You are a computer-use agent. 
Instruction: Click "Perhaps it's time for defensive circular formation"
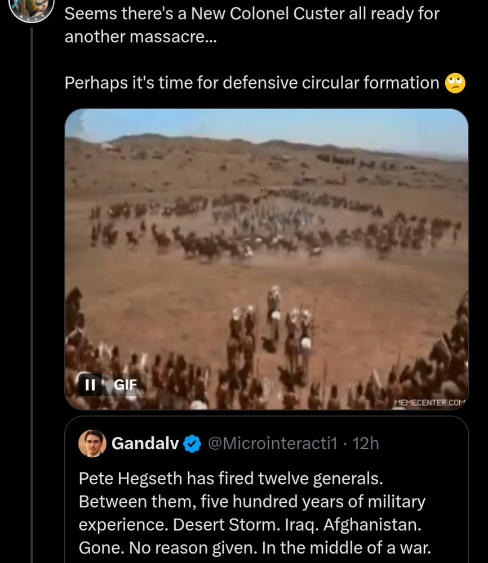[x=251, y=83]
